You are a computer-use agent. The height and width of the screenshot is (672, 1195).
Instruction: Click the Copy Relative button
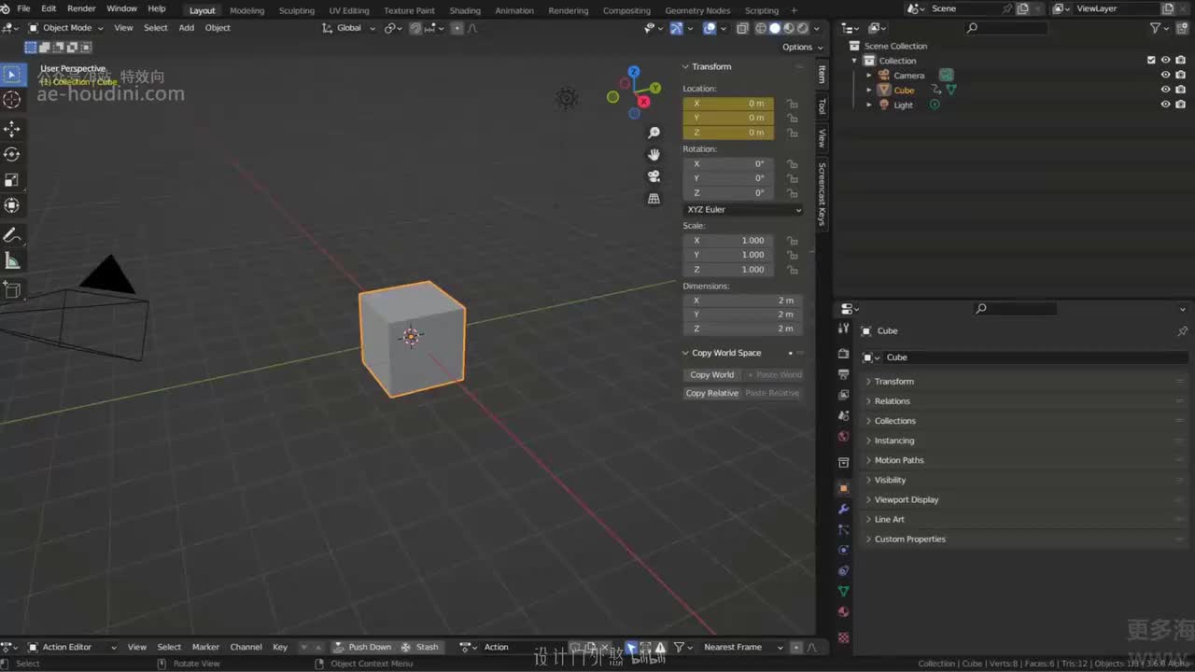coord(712,394)
